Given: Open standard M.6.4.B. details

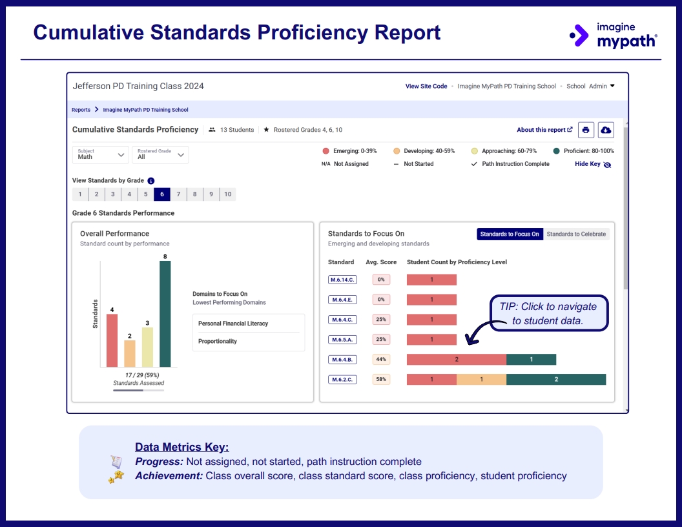Looking at the screenshot, I should [x=342, y=360].
